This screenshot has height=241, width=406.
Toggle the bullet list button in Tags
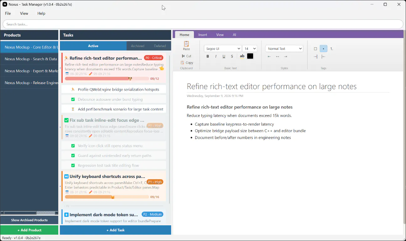(324, 49)
